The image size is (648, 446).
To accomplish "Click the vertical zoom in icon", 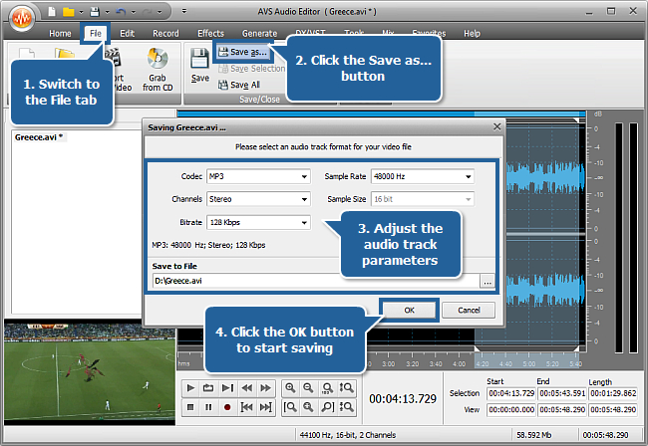I will click(x=346, y=388).
